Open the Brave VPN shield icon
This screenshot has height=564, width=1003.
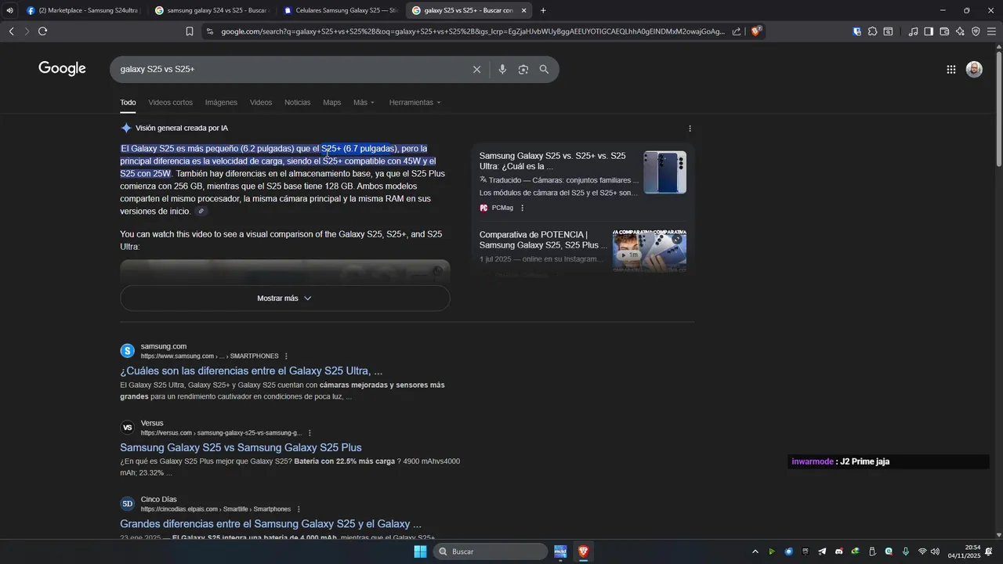pyautogui.click(x=976, y=31)
